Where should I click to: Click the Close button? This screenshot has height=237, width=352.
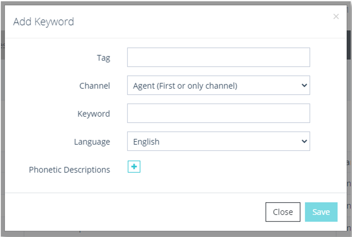pyautogui.click(x=283, y=212)
